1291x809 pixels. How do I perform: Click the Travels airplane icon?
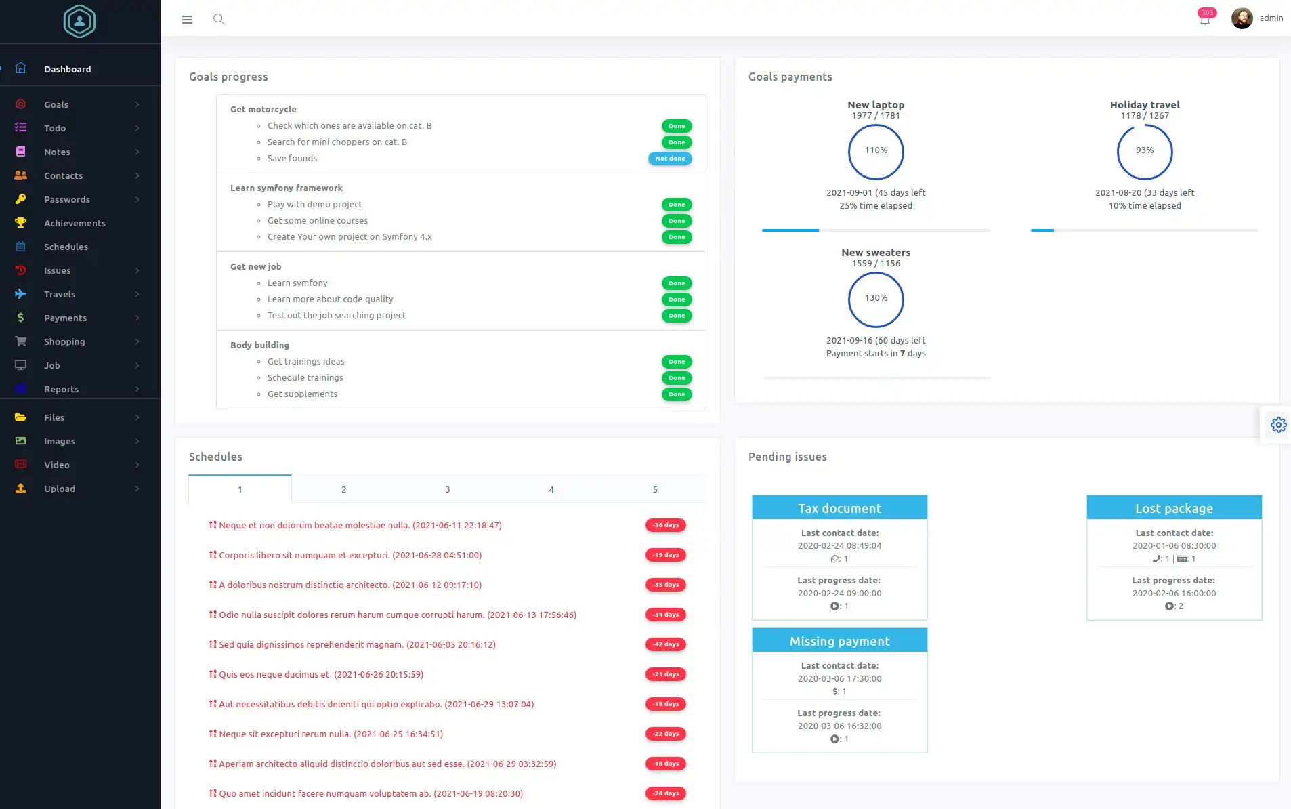tap(21, 294)
